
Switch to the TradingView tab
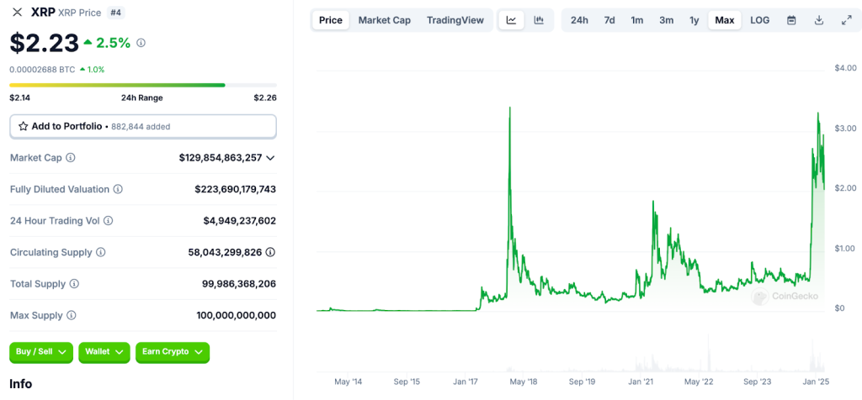(x=455, y=20)
